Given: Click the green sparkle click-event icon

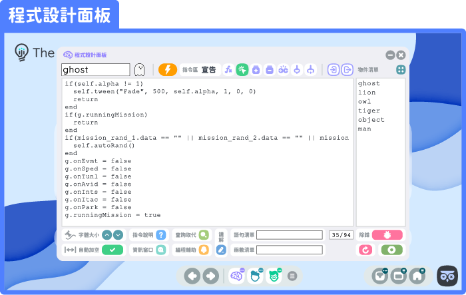Looking at the screenshot, I should [242, 69].
